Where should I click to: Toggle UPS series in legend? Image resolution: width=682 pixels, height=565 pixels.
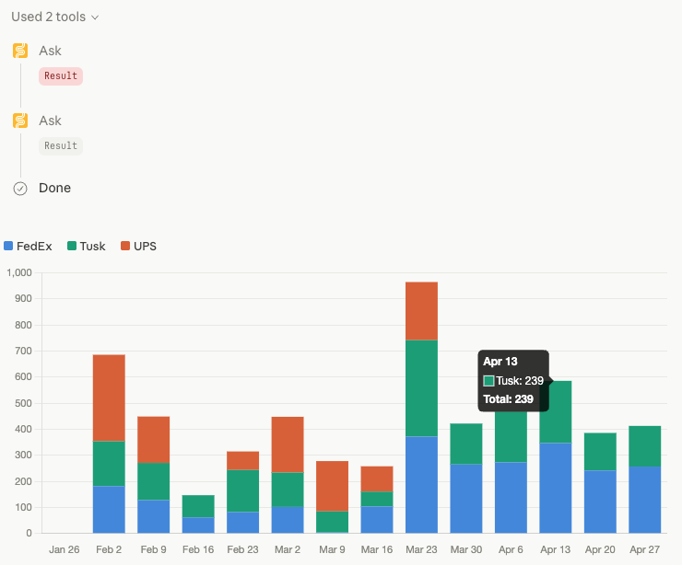[x=138, y=247]
